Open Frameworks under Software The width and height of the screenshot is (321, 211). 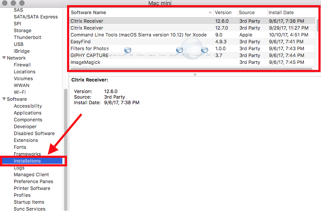(x=28, y=154)
